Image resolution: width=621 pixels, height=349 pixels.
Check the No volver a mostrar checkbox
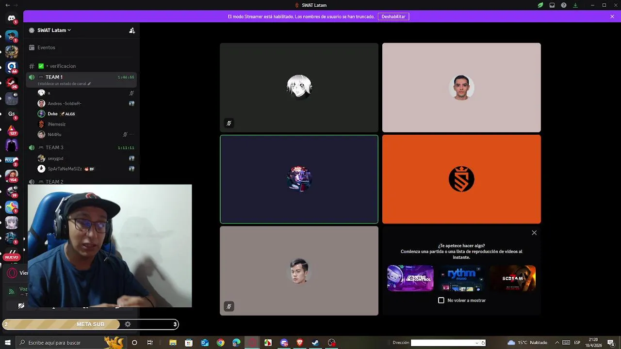(x=441, y=301)
